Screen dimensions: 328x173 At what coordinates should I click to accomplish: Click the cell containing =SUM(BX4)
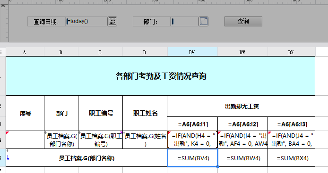292,158
